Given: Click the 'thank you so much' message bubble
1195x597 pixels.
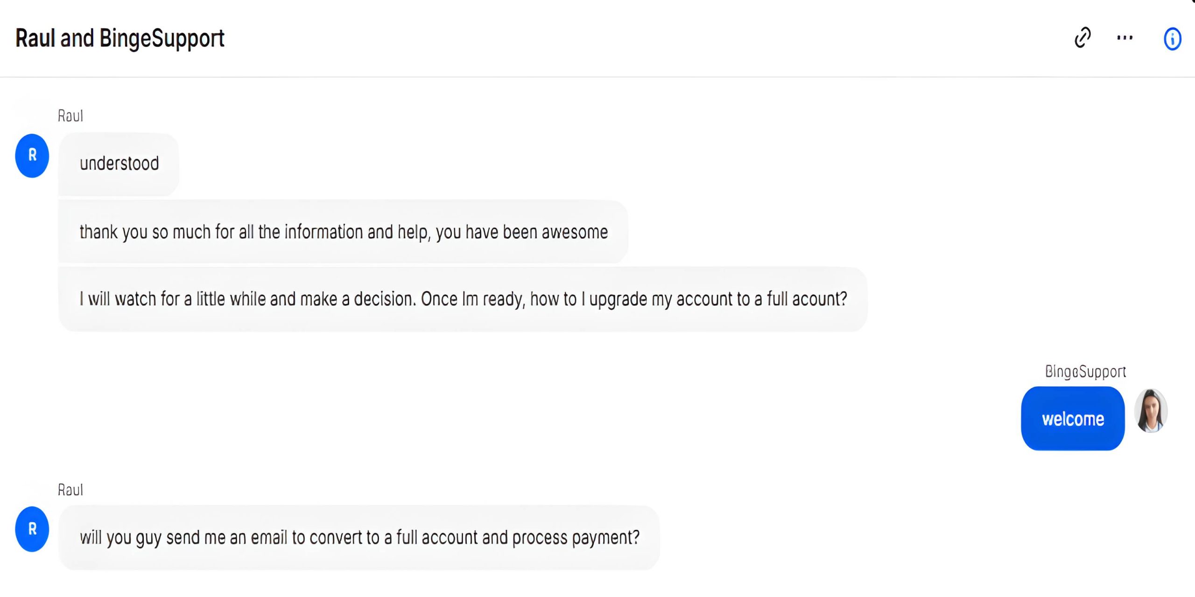Looking at the screenshot, I should coord(343,232).
